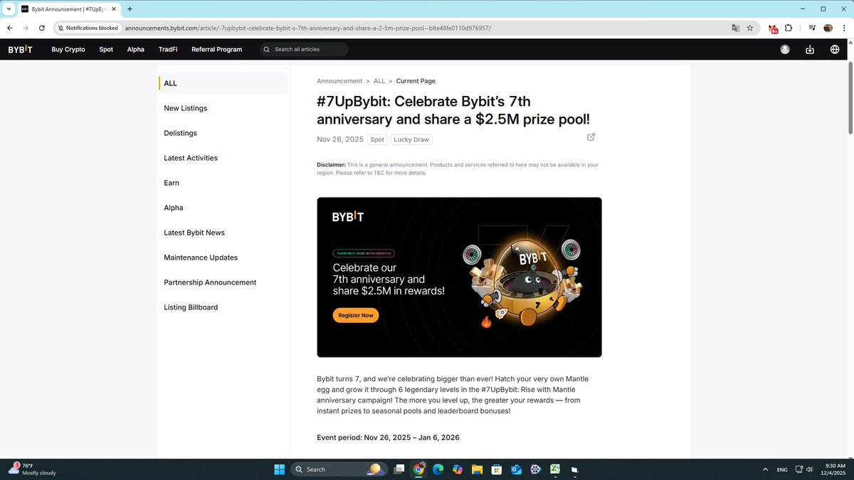The height and width of the screenshot is (480, 854).
Task: Click the ENG language indicator in tray
Action: pyautogui.click(x=782, y=469)
